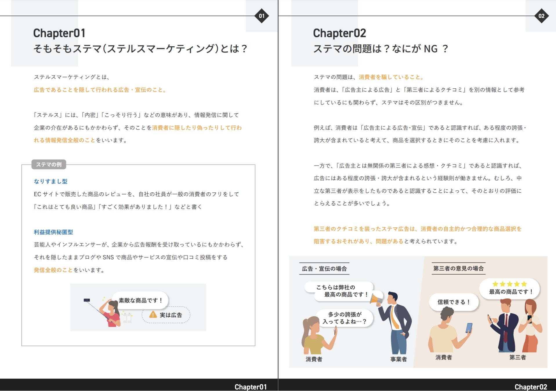Click the line starting ステルスマーケティングとは、
Screen dimensions: 556x391
(72, 77)
